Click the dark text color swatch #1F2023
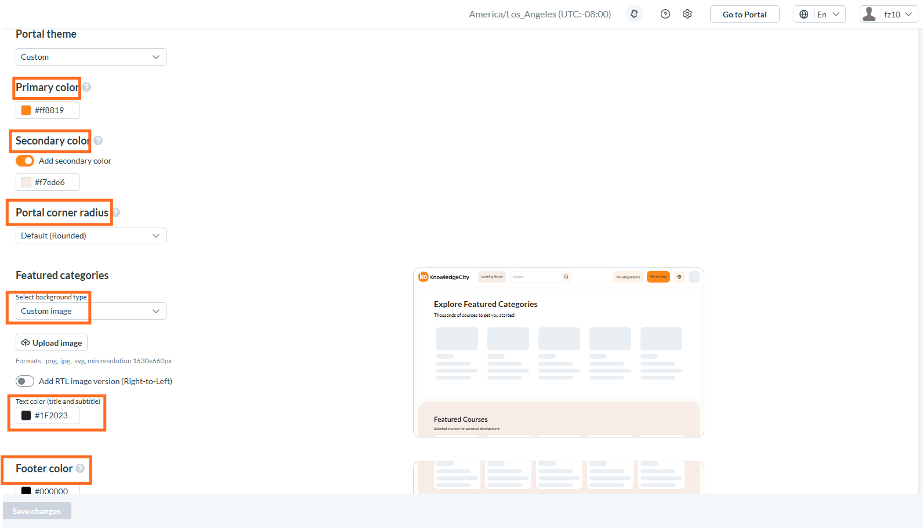The width and height of the screenshot is (923, 528). click(26, 415)
